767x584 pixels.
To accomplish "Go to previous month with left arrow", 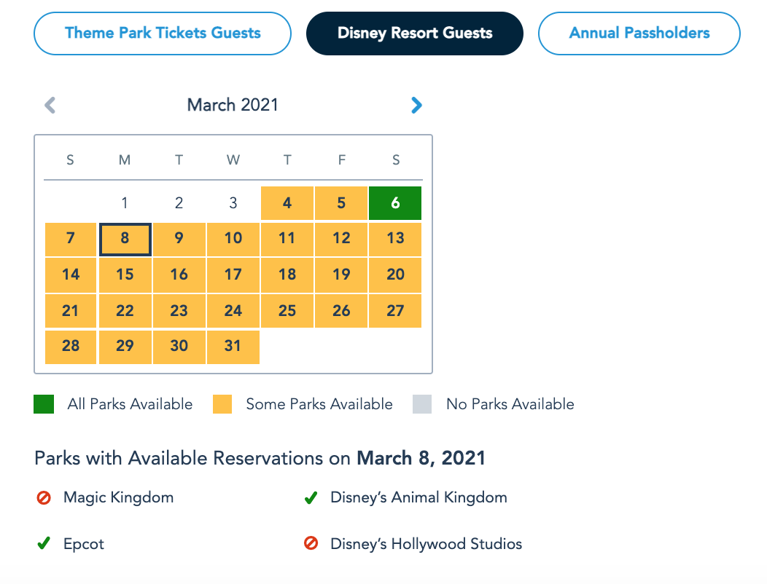I will [50, 106].
